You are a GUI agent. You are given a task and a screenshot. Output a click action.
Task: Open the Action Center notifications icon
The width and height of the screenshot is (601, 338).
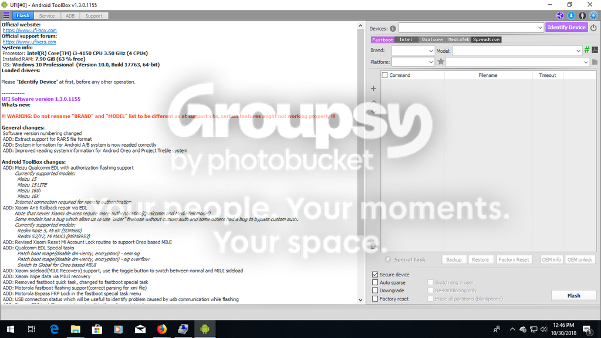[587, 329]
